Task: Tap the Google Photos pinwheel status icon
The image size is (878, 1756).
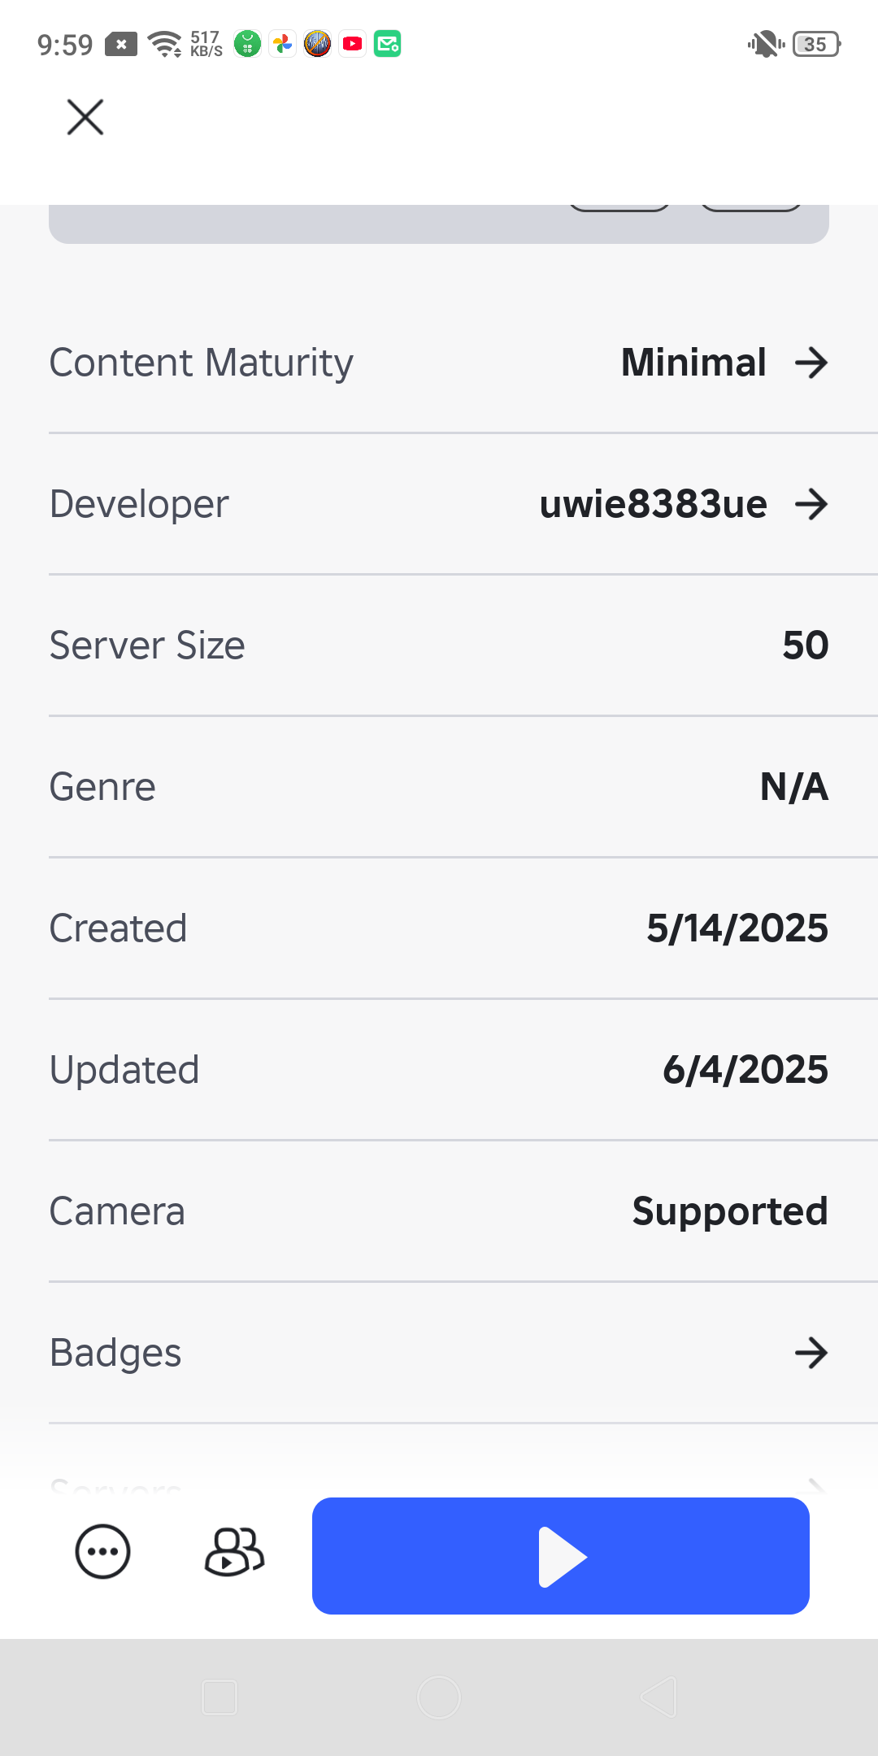Action: tap(283, 44)
